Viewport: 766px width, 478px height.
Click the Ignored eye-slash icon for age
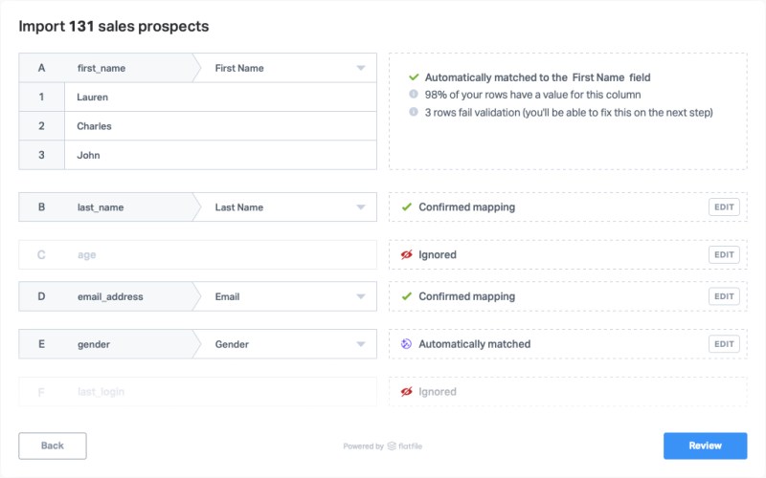point(407,255)
